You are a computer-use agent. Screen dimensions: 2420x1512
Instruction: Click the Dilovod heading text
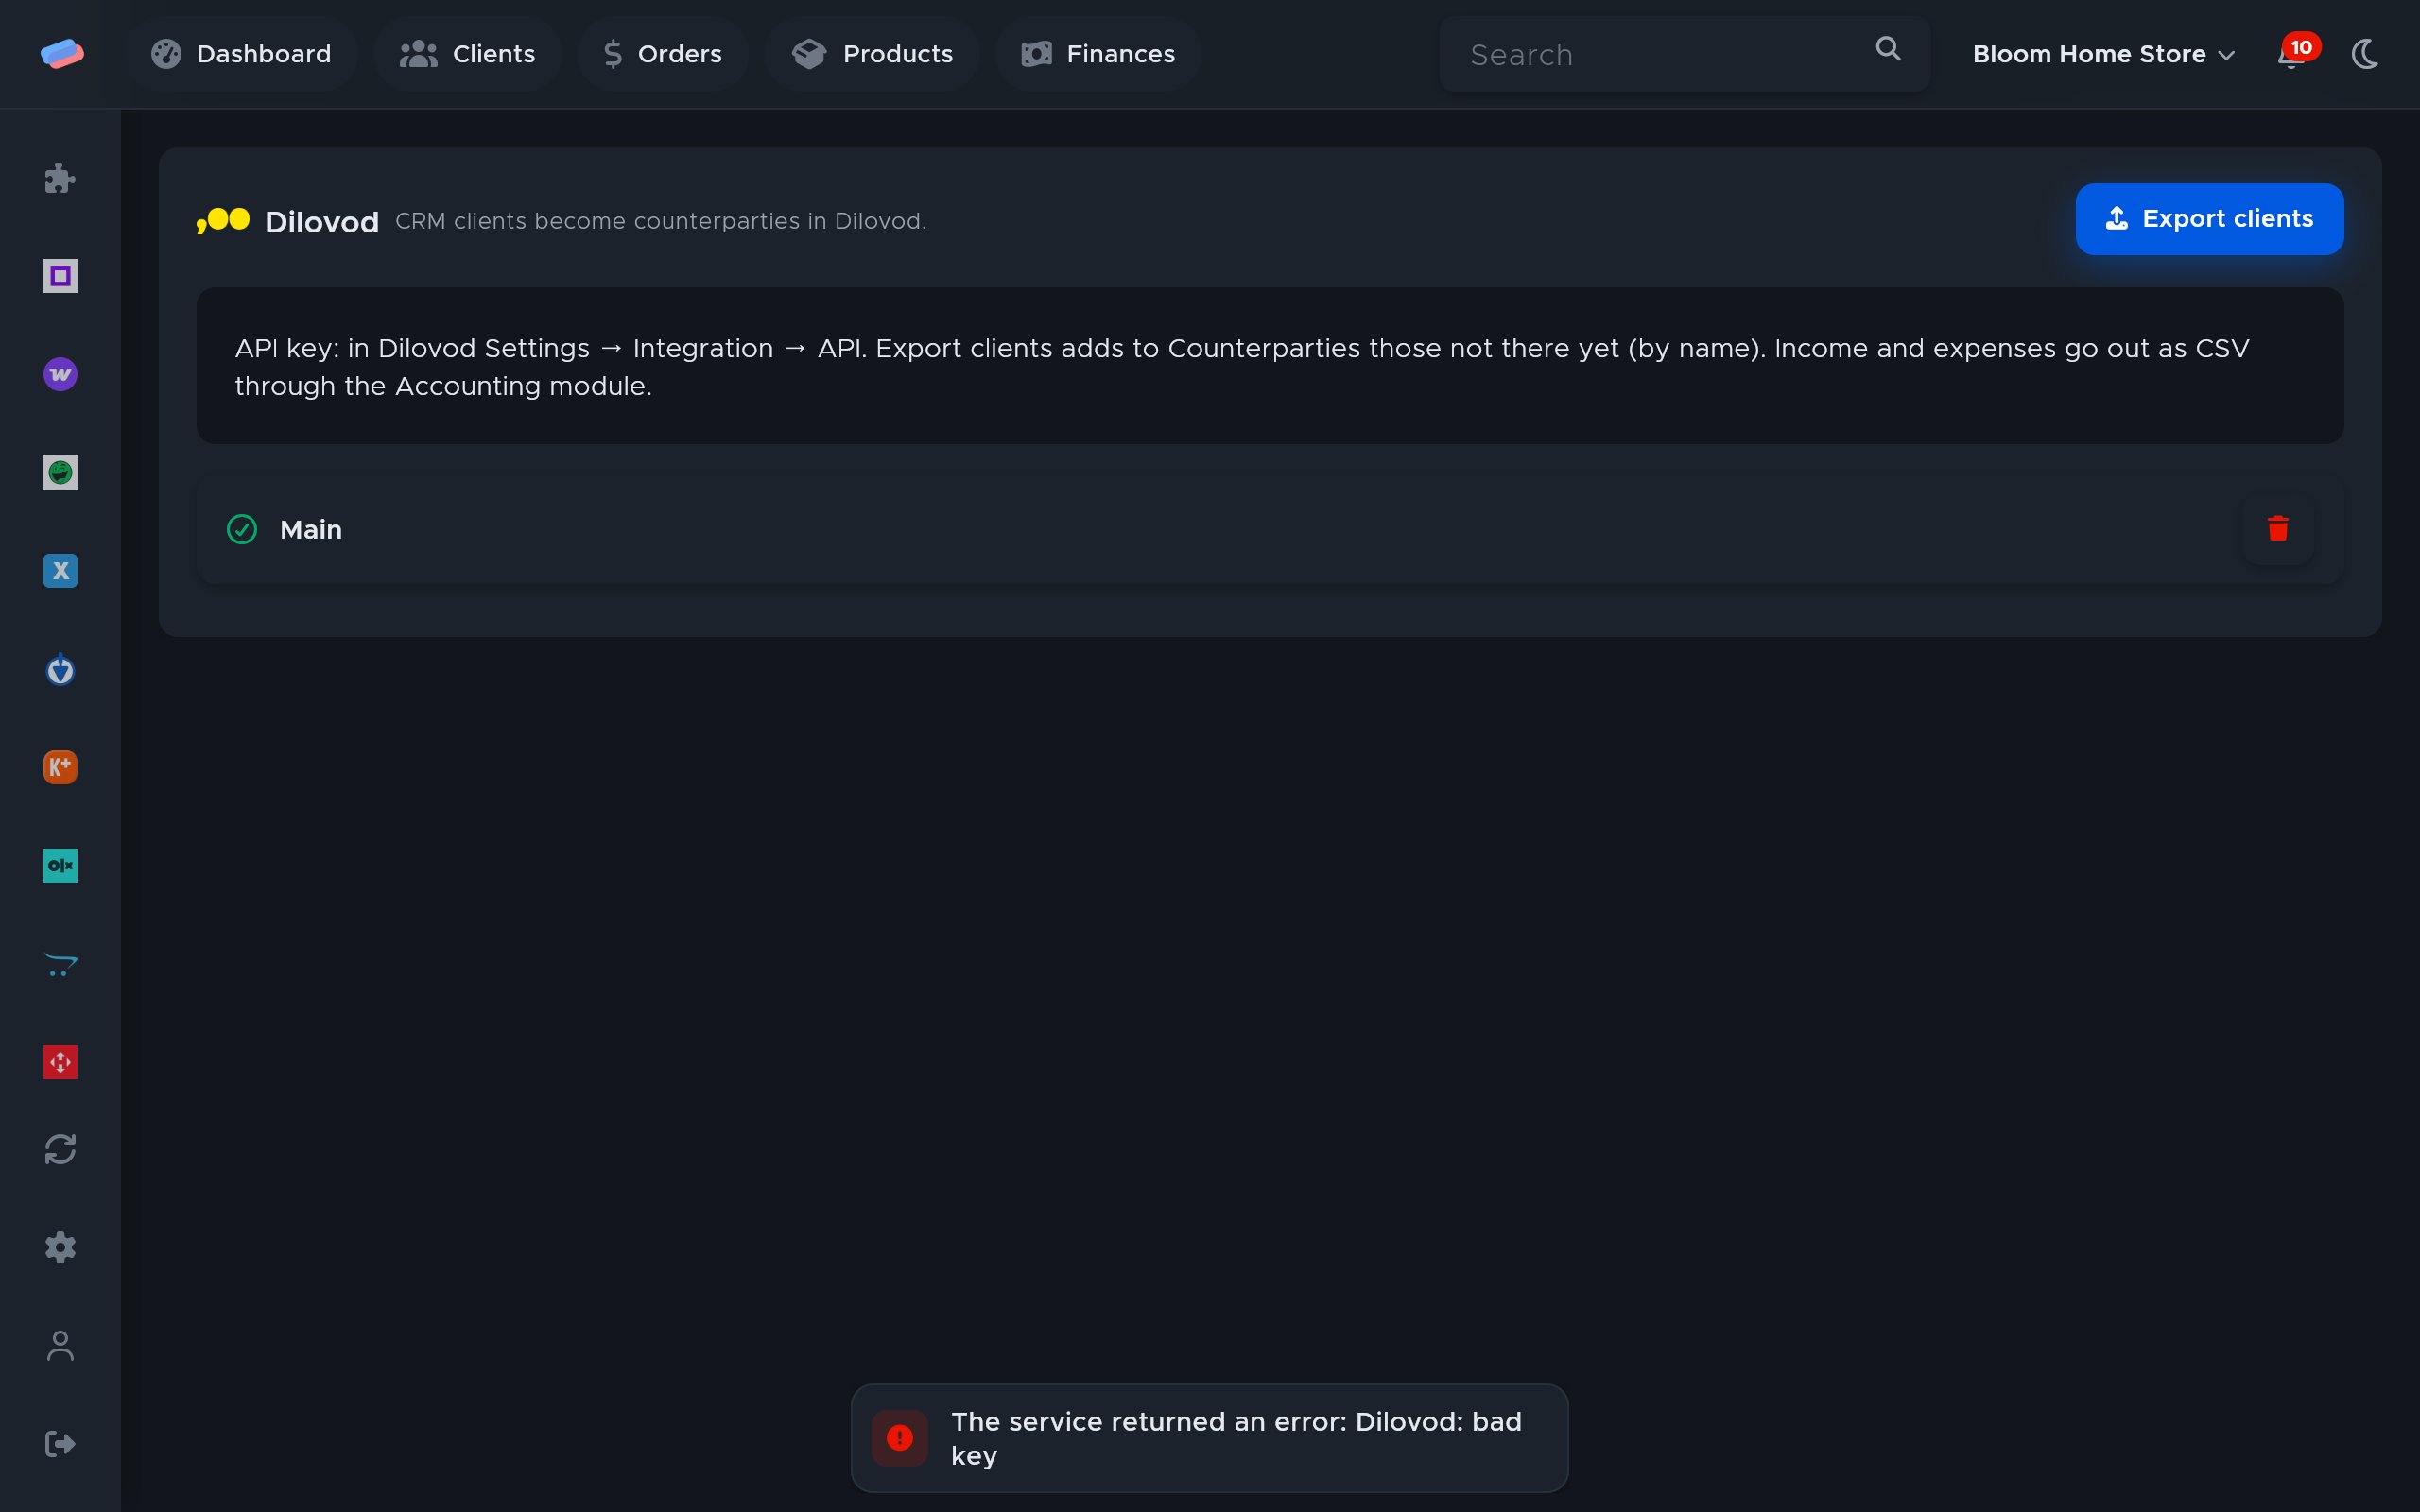pos(322,222)
